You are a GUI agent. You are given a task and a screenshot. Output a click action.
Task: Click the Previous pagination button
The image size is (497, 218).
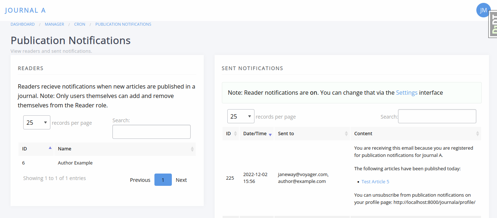[x=140, y=180]
